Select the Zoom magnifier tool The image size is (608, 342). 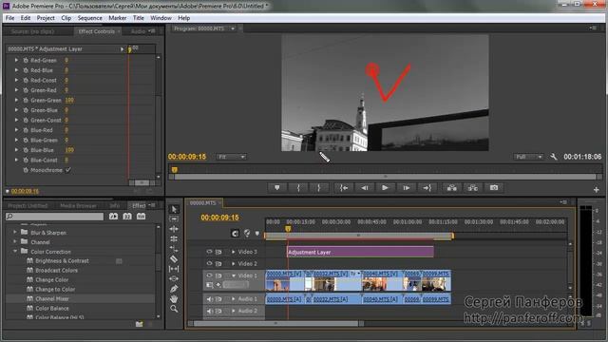coord(174,309)
